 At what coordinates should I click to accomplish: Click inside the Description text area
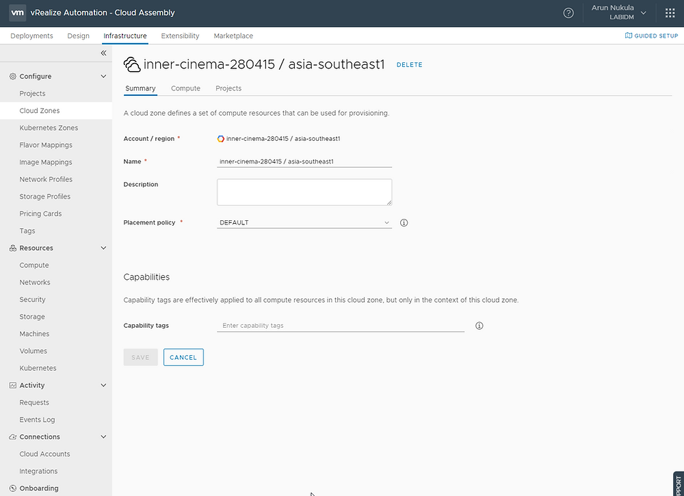coord(304,192)
